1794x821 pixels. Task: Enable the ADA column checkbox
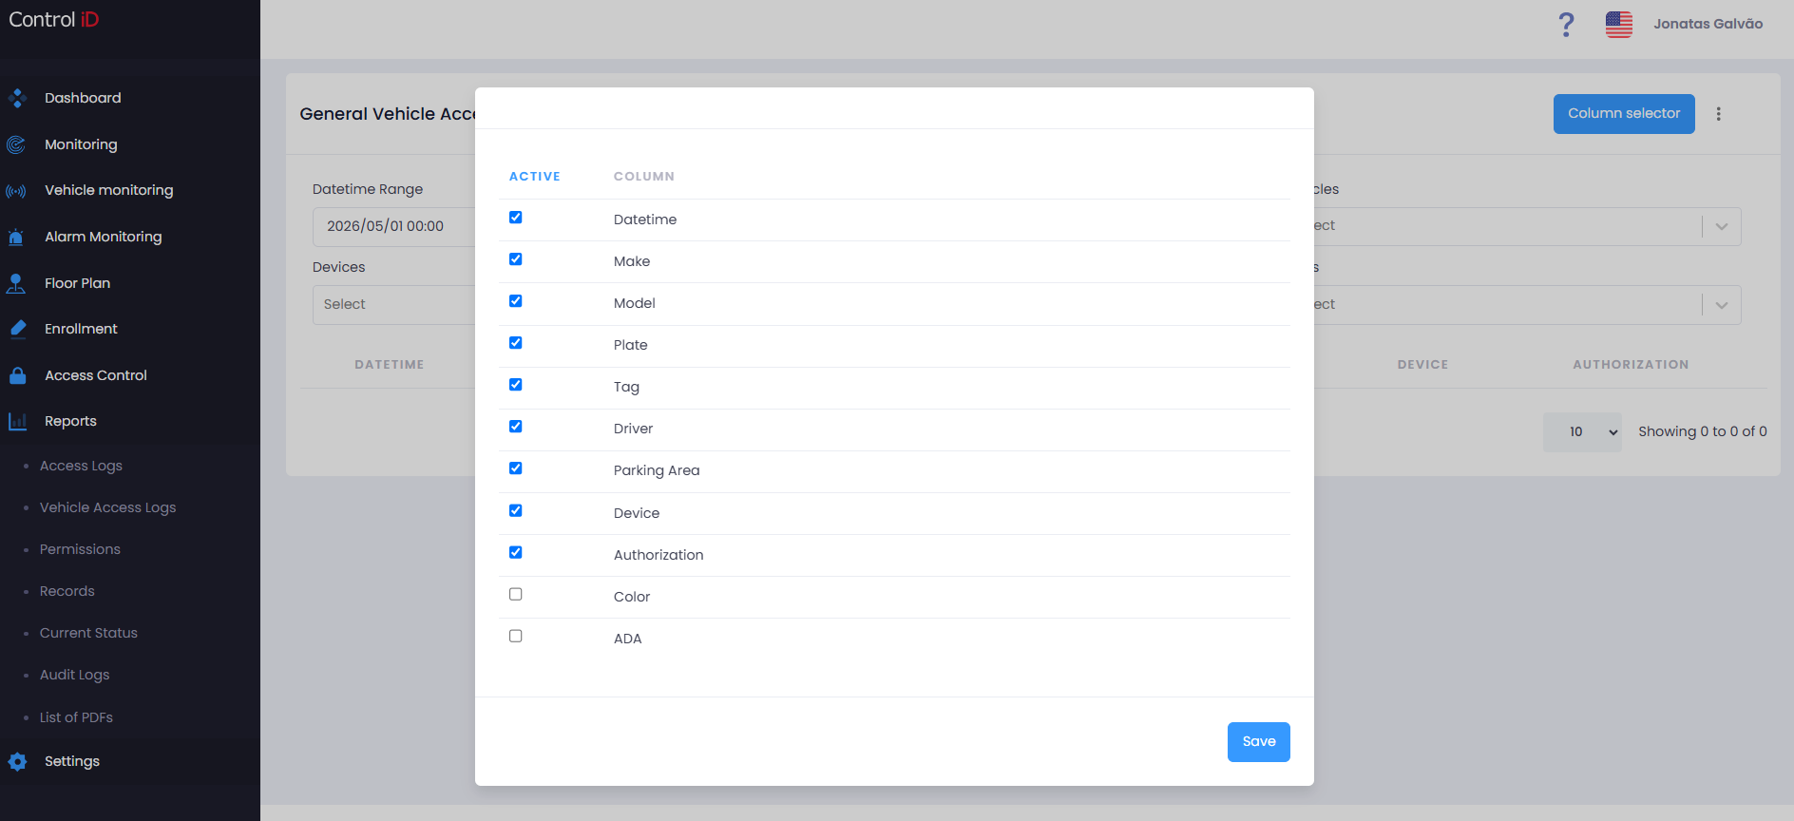click(516, 636)
